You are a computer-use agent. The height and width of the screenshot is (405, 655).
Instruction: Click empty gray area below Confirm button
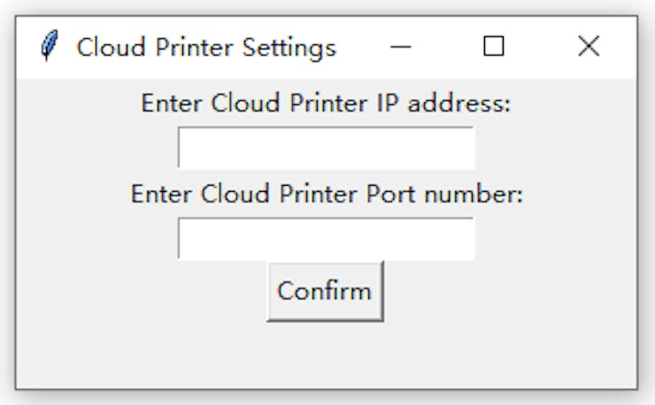tap(326, 354)
